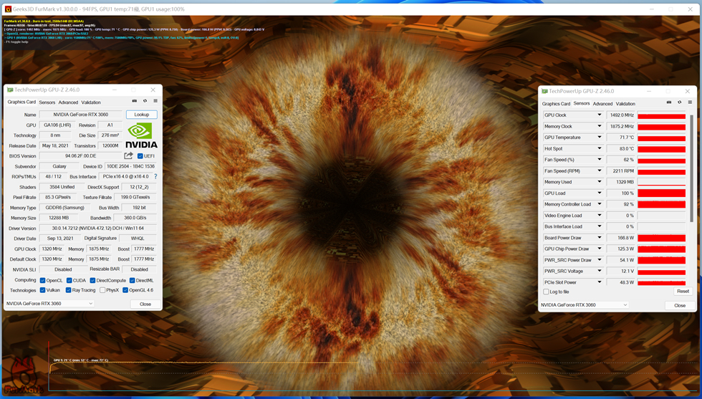The image size is (702, 399).
Task: Click the Lookup button
Action: click(x=142, y=115)
